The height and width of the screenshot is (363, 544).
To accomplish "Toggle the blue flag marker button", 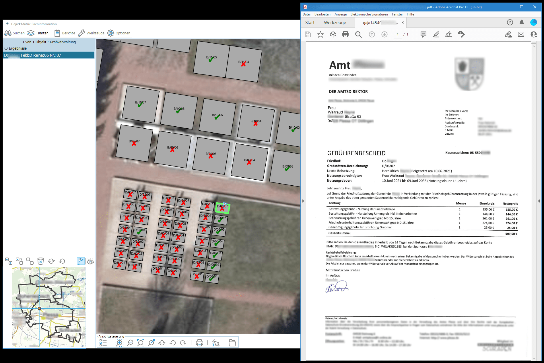I will pyautogui.click(x=81, y=261).
